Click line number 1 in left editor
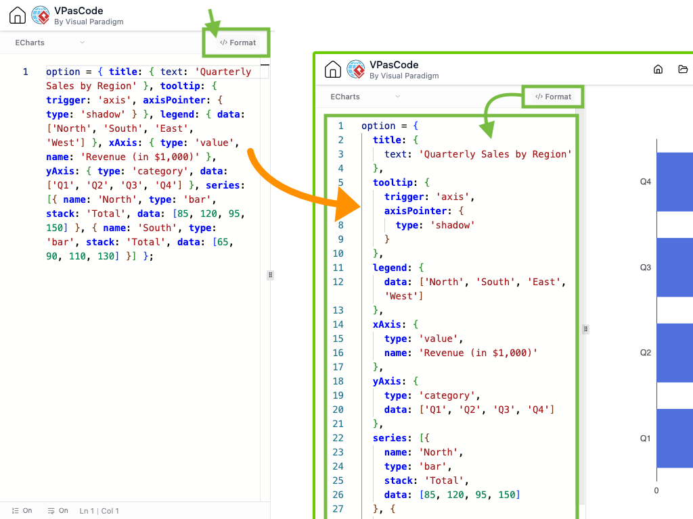This screenshot has height=519, width=693. (x=26, y=72)
